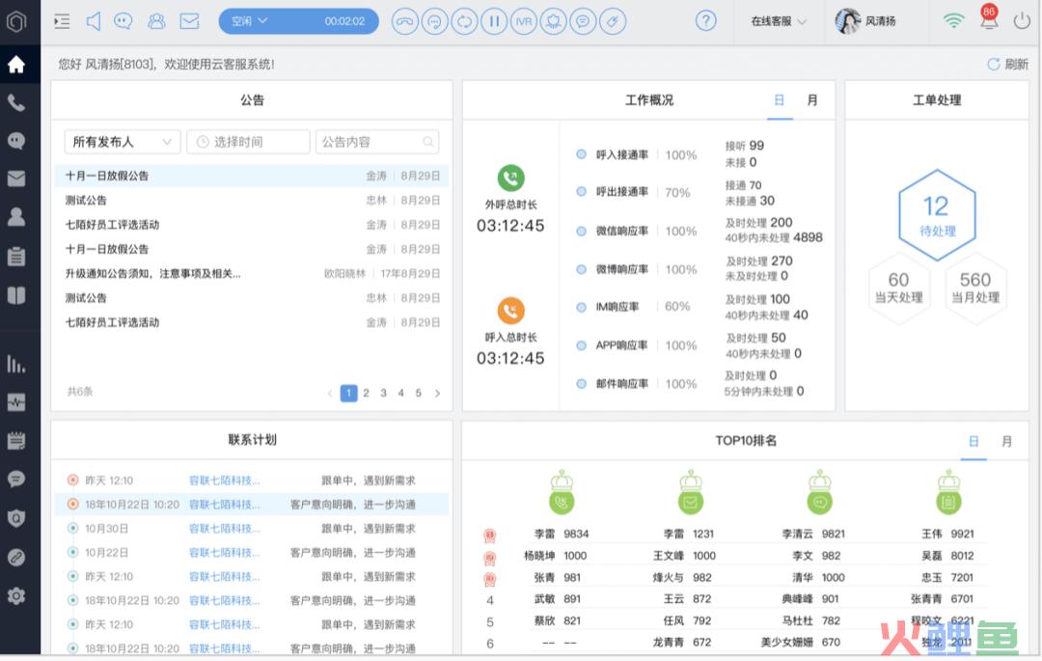Click the green 外呼总时长 phone icon
The height and width of the screenshot is (661, 1042).
[x=511, y=179]
